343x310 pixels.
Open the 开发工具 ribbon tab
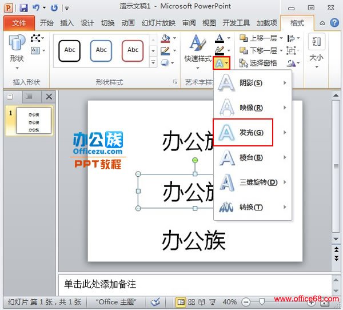point(236,23)
